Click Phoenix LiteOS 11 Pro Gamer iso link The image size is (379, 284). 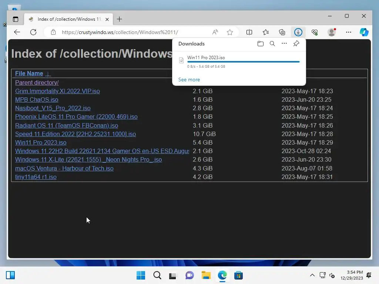pyautogui.click(x=76, y=116)
